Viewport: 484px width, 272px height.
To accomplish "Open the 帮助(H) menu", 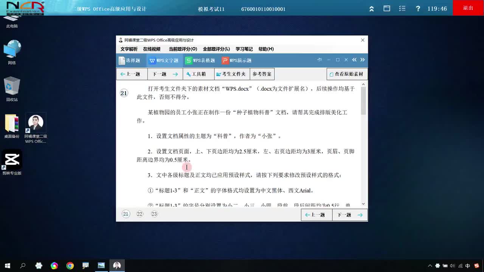I will (x=266, y=49).
